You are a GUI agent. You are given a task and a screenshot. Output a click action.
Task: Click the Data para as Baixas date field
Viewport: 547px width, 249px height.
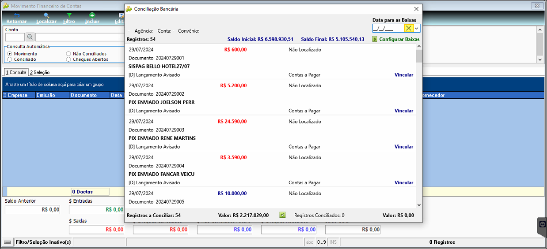click(388, 28)
